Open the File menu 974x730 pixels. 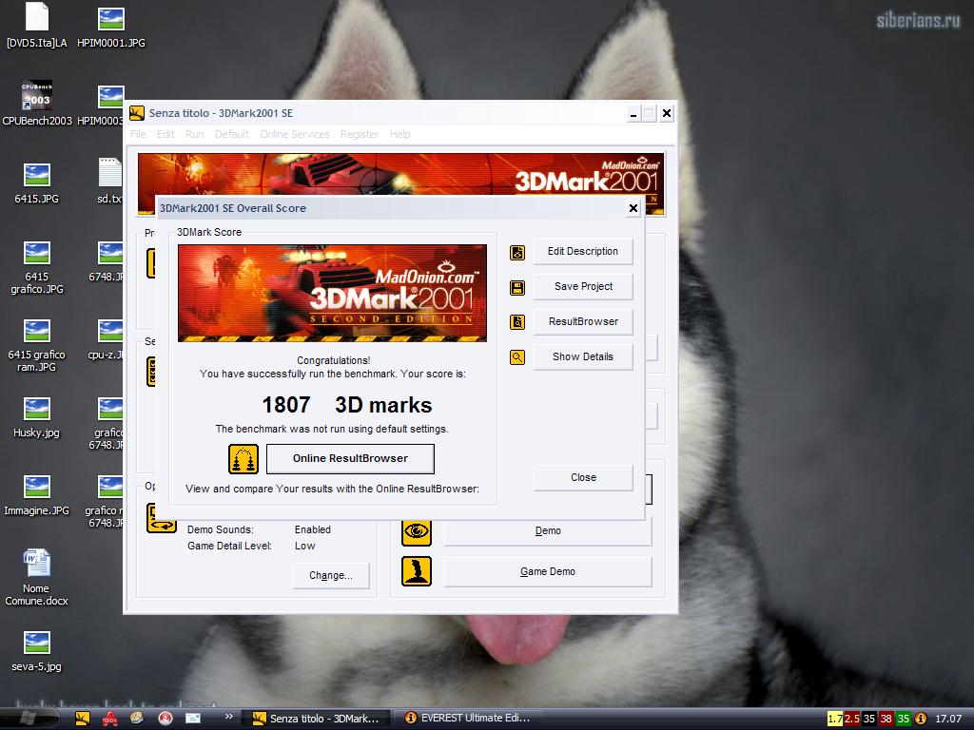tap(138, 134)
